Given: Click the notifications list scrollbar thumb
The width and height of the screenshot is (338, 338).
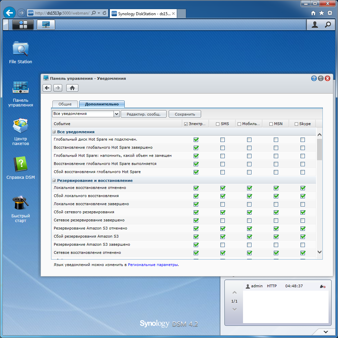Looking at the screenshot, I should pyautogui.click(x=319, y=149).
